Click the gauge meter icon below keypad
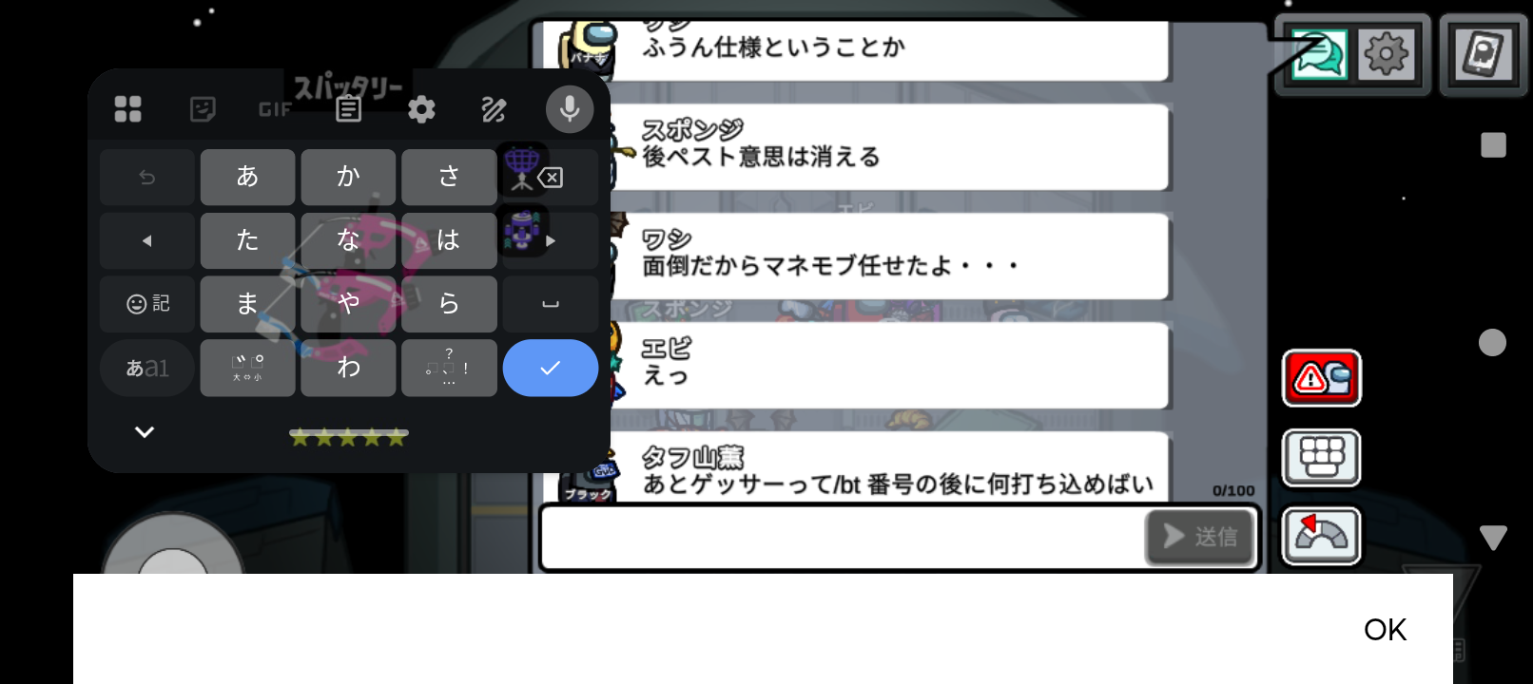 point(1322,537)
